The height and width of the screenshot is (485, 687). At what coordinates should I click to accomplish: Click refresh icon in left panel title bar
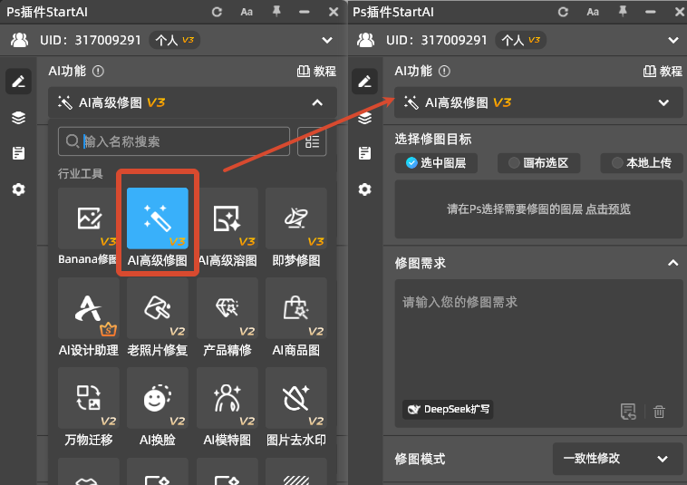point(217,12)
